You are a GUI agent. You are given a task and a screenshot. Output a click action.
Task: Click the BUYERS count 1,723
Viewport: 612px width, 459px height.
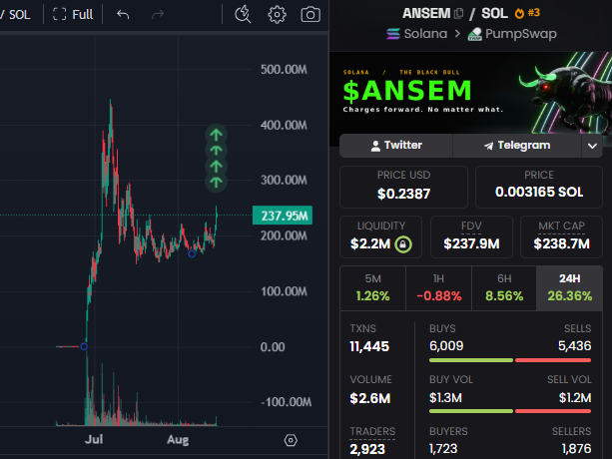click(443, 449)
